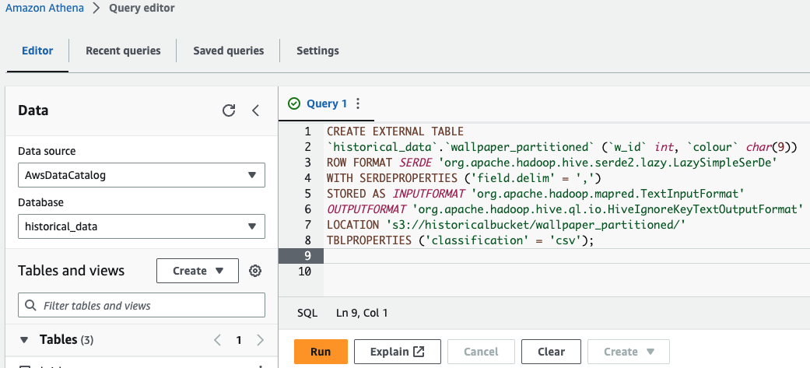This screenshot has height=368, width=810.
Task: Go to next tables page
Action: [260, 340]
